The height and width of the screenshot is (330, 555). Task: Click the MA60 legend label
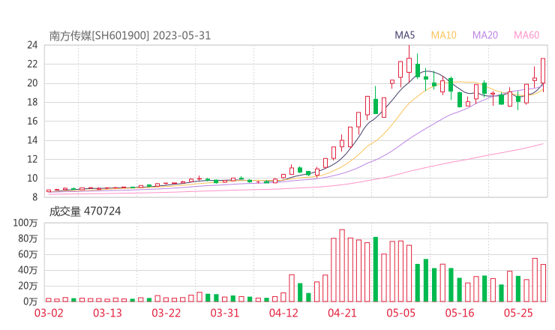526,35
